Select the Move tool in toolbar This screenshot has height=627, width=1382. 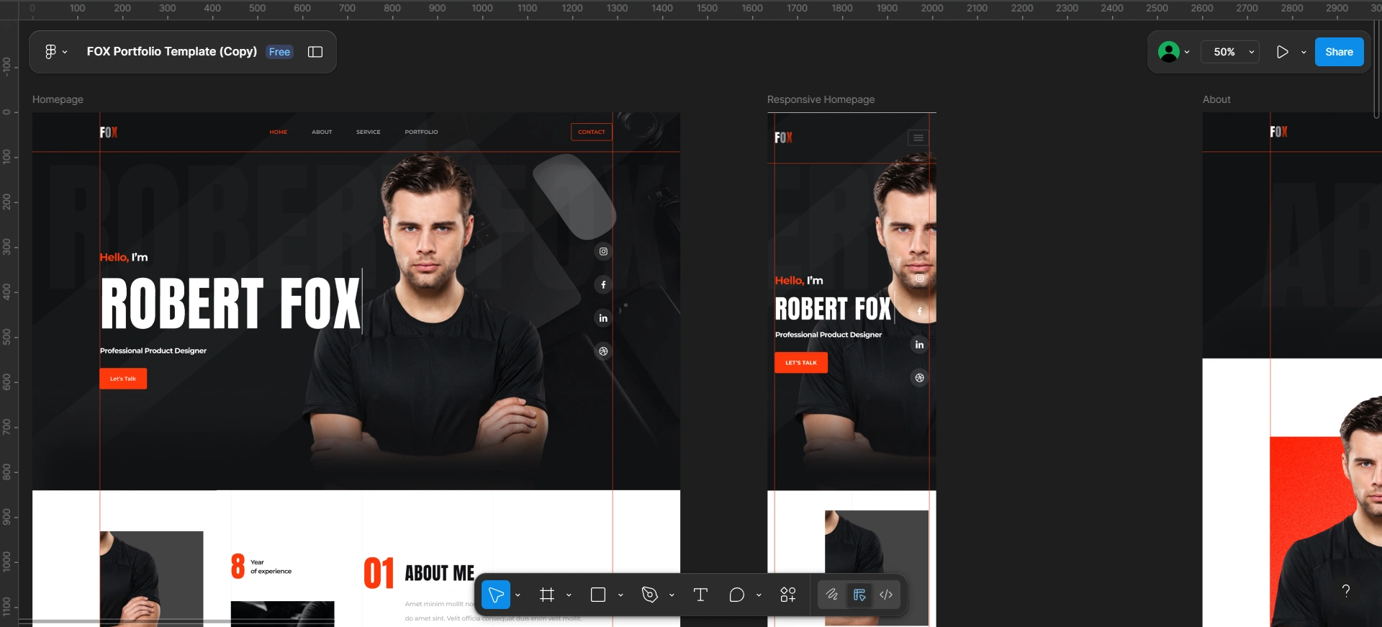tap(496, 595)
